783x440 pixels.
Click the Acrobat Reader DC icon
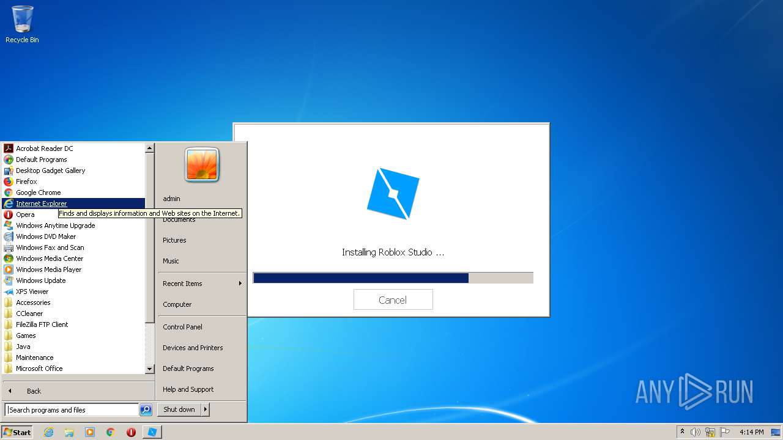click(9, 148)
